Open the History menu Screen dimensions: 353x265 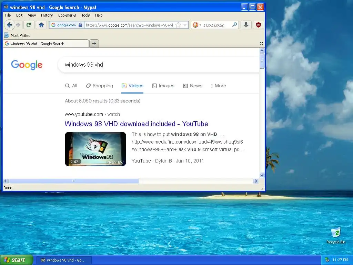[x=47, y=15]
